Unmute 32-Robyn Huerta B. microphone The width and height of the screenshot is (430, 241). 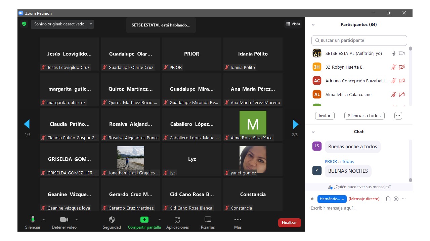tap(394, 67)
